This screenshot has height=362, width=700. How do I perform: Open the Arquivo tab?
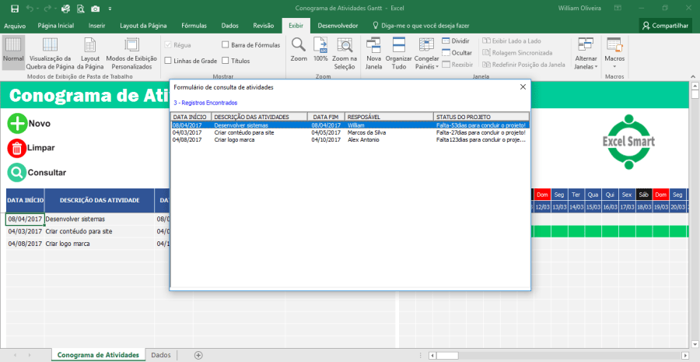click(14, 26)
